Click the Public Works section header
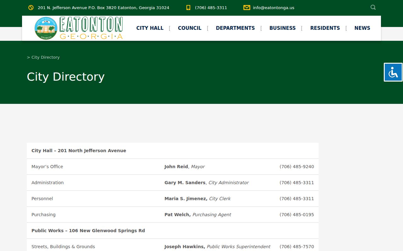The image size is (403, 251). click(88, 231)
